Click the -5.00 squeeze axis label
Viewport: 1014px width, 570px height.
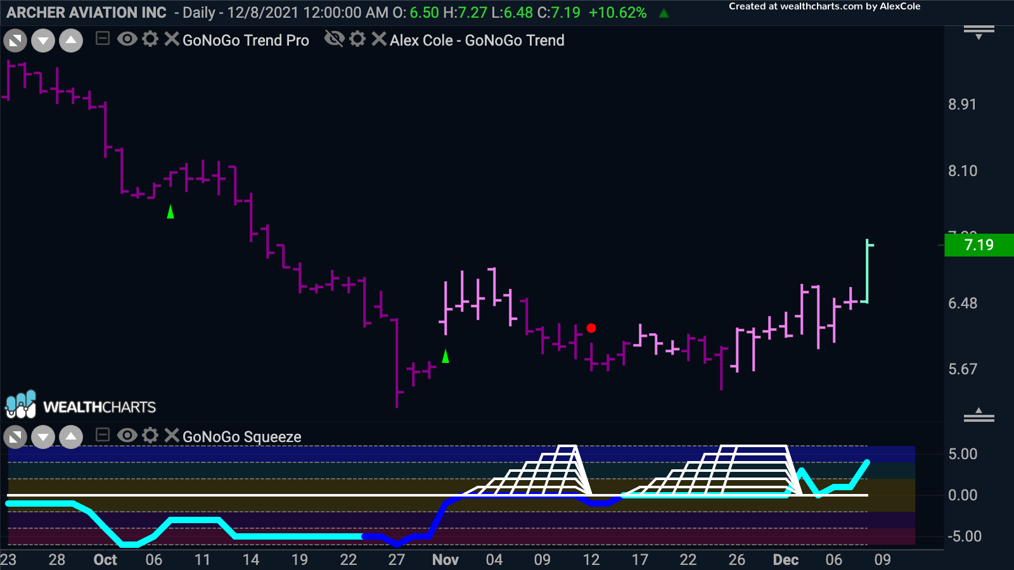pos(965,536)
